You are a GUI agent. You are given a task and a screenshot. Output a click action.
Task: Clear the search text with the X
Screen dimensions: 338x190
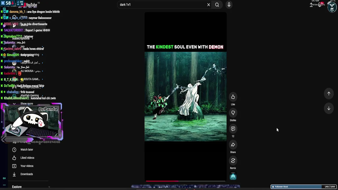pos(209,4)
